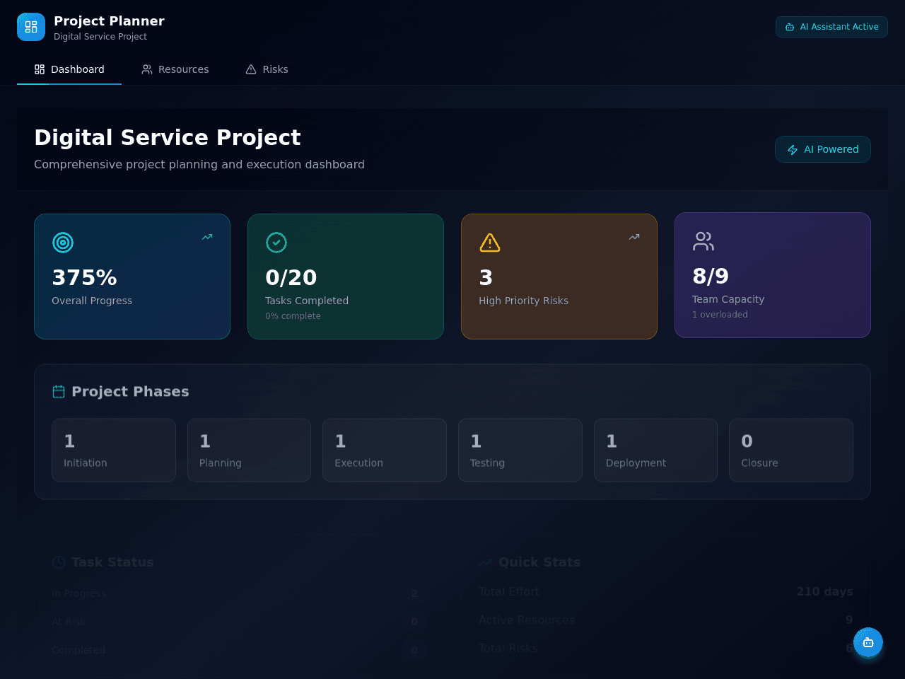Select the Deployment phase card
Image resolution: width=905 pixels, height=679 pixels.
[x=656, y=450]
